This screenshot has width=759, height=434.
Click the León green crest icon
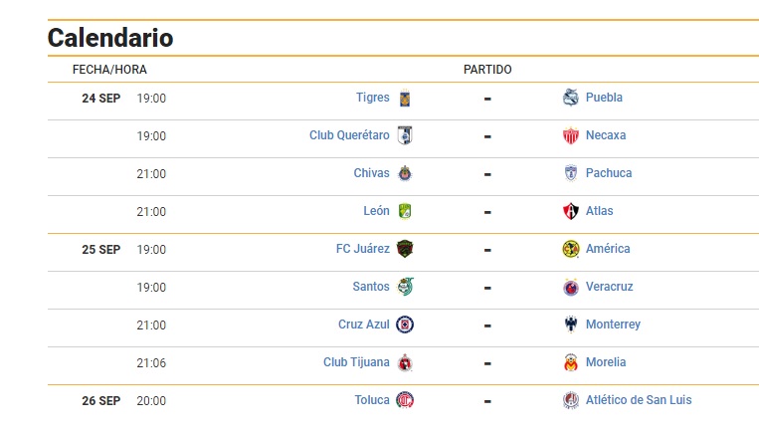[x=405, y=211]
